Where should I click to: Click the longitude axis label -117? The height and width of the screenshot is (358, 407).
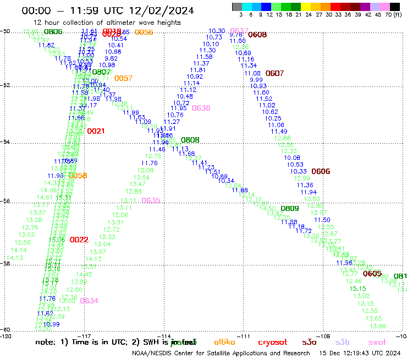[85, 337]
